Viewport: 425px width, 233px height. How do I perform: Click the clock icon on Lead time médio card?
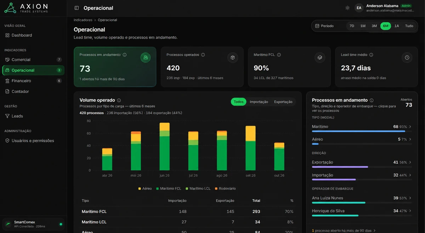[407, 57]
